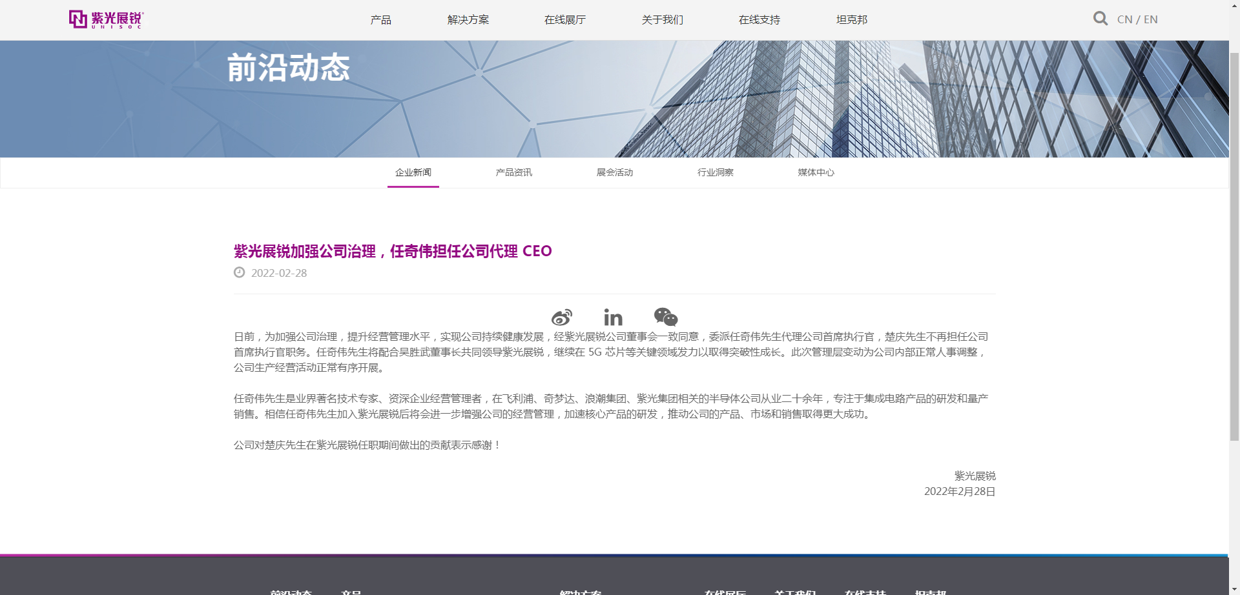Image resolution: width=1240 pixels, height=595 pixels.
Task: Open the search magnifier icon
Action: [x=1100, y=19]
